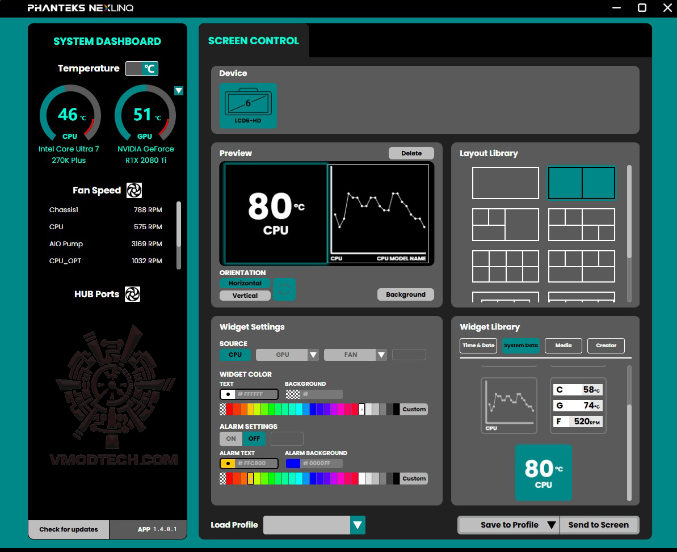Image resolution: width=677 pixels, height=552 pixels.
Task: Open the System Data widget tab
Action: [521, 345]
